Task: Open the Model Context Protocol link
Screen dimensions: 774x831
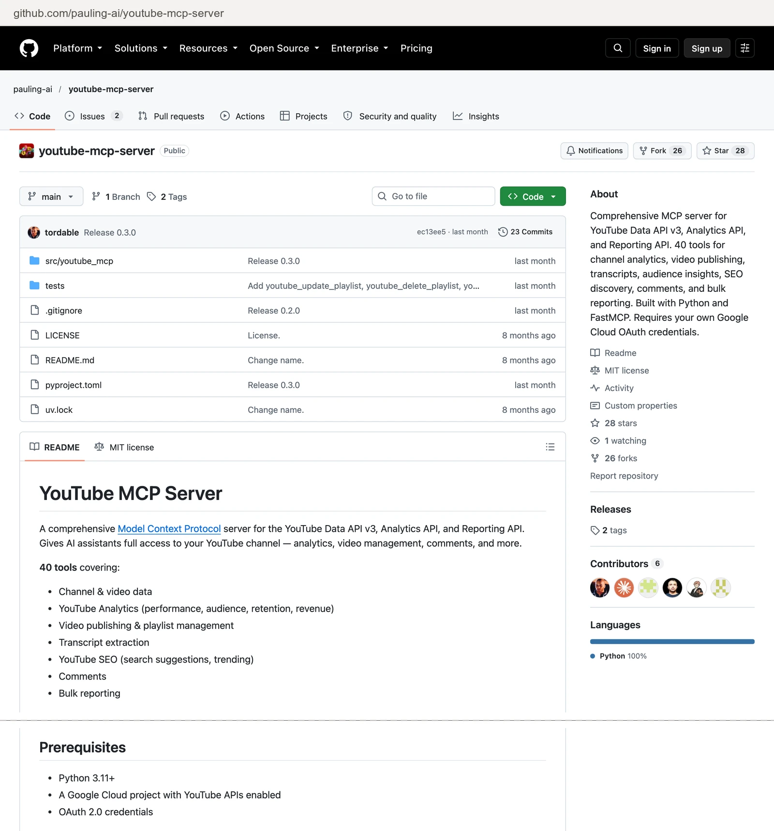Action: point(169,529)
